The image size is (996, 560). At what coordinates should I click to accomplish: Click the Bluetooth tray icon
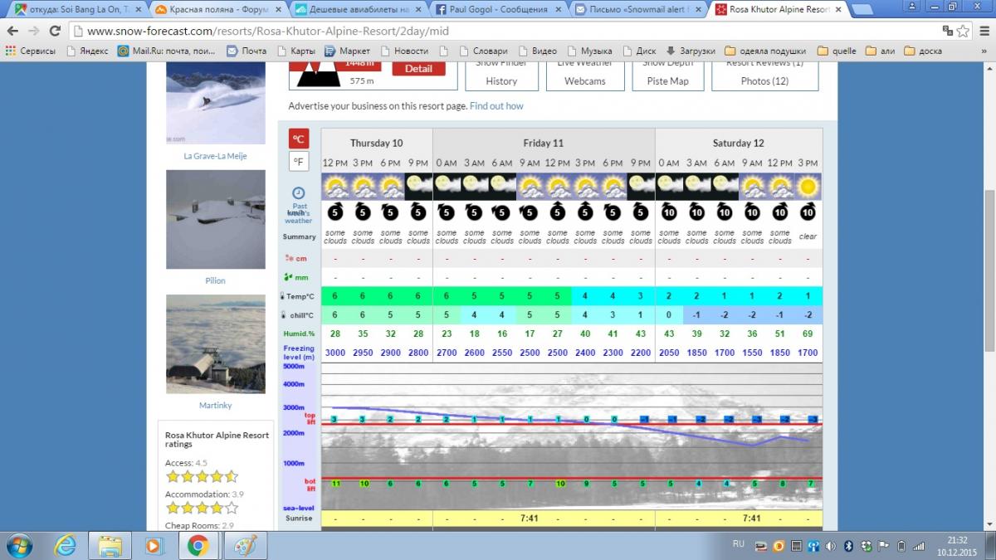847,545
